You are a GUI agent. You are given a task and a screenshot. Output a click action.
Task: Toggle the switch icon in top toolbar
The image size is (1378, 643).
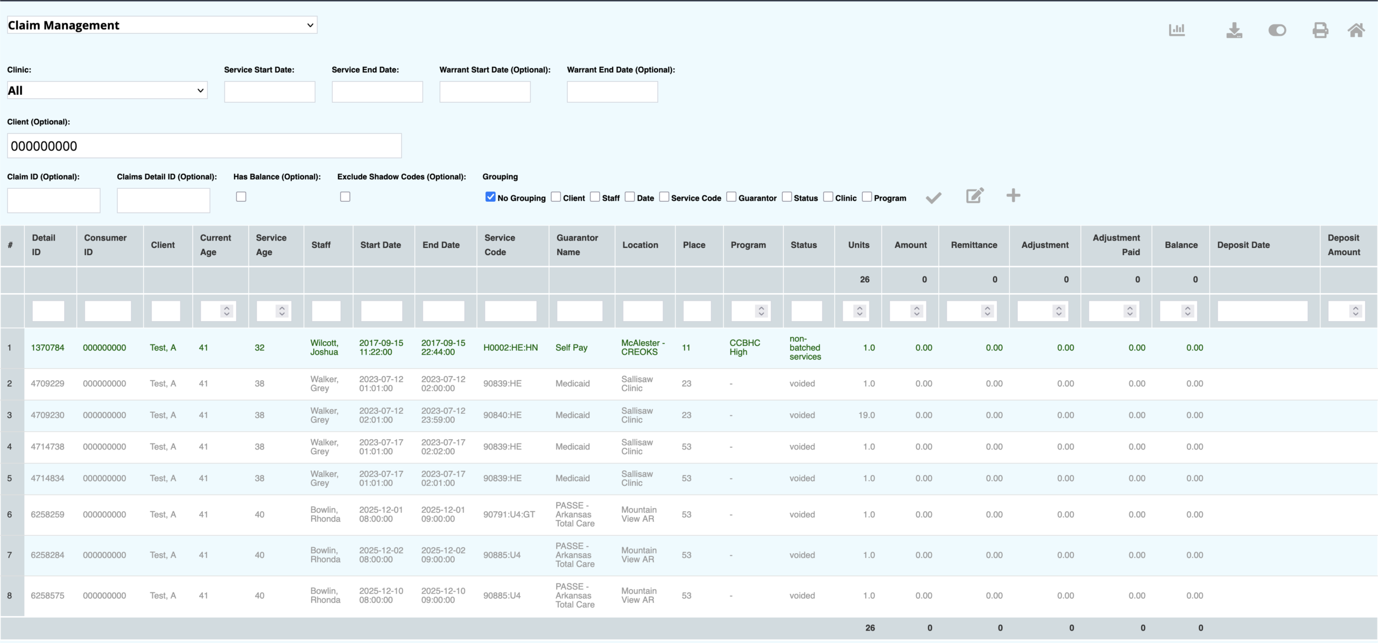[1277, 30]
